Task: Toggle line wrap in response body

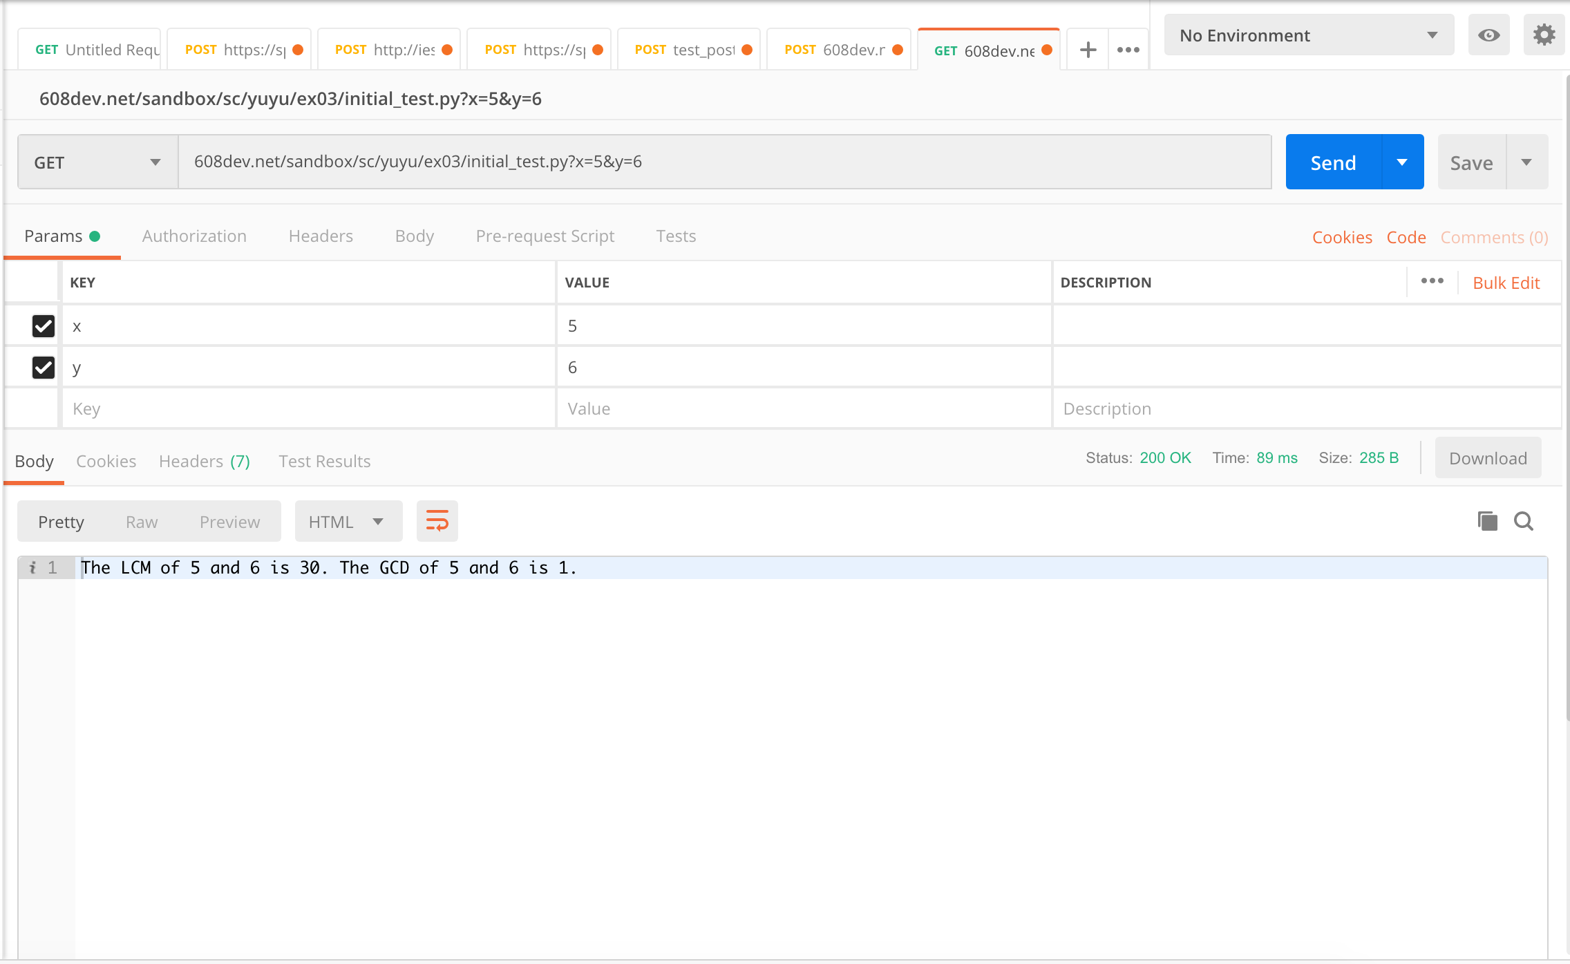Action: click(437, 521)
